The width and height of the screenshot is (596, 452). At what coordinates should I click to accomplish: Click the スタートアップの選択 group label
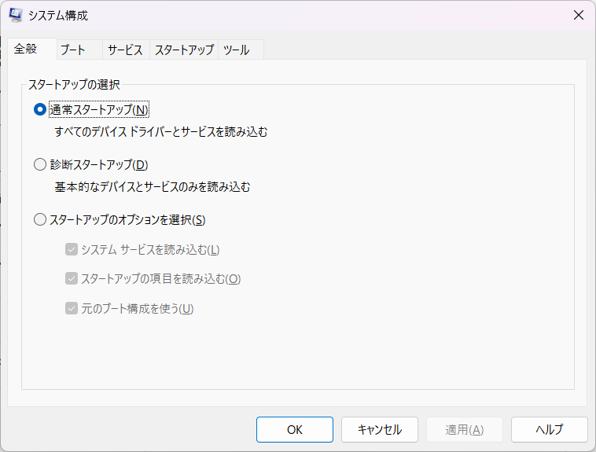click(73, 83)
